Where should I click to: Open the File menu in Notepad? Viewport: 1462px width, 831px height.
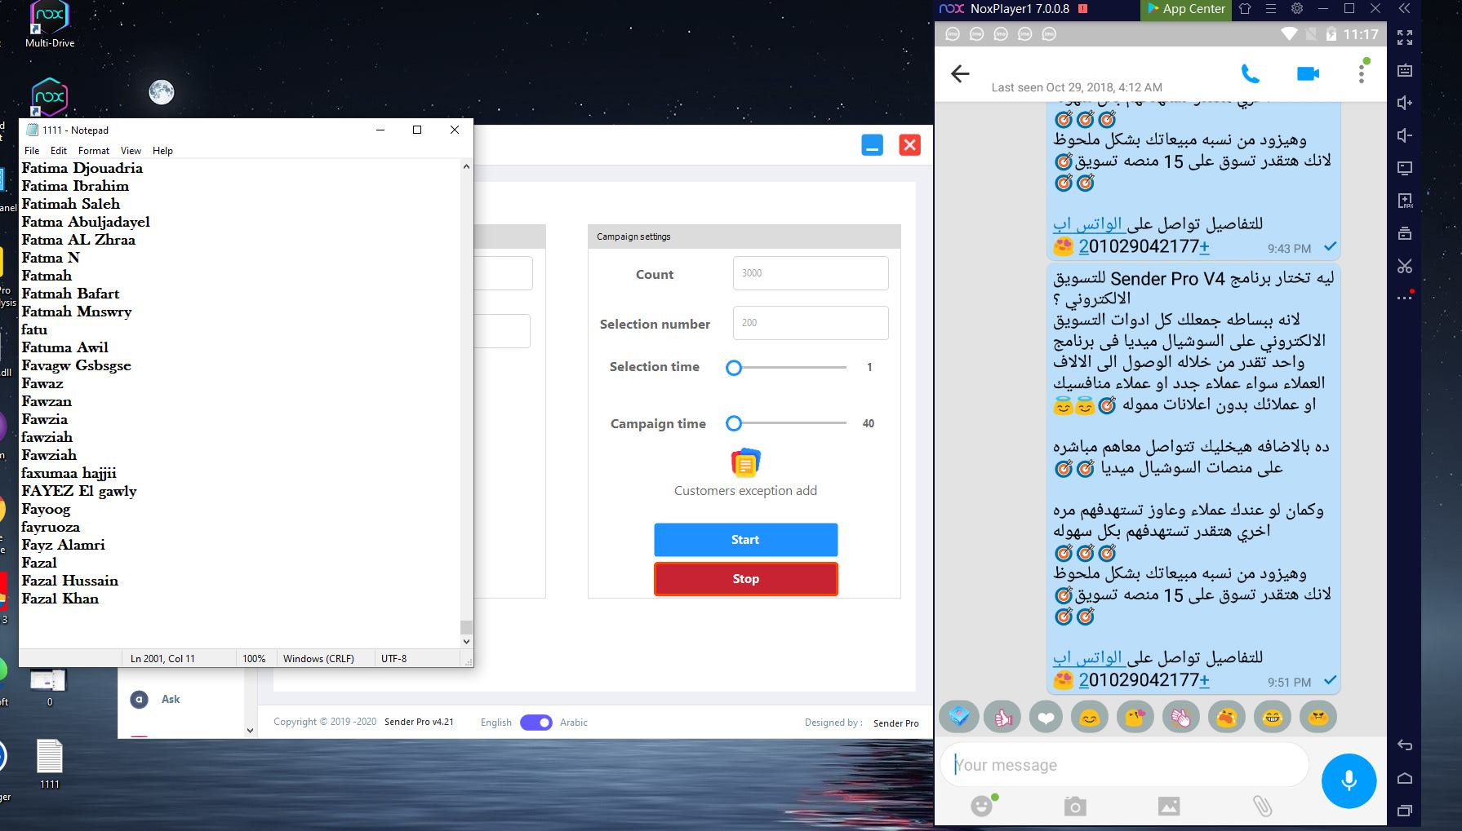point(32,151)
